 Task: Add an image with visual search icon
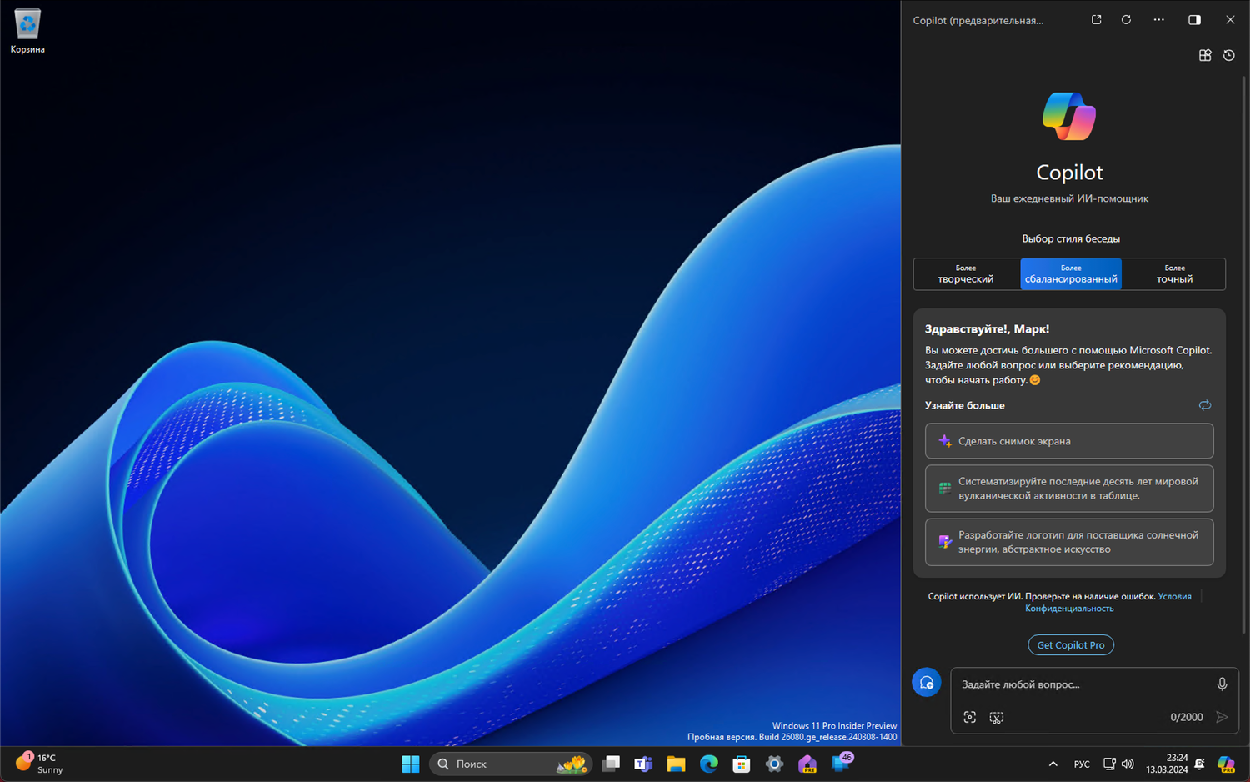pos(970,717)
